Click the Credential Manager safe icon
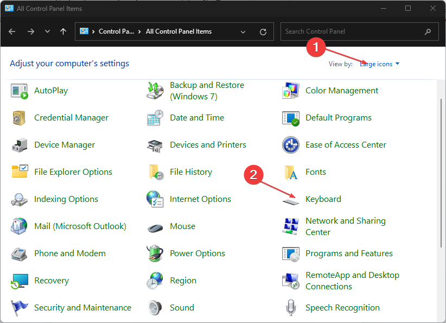The image size is (446, 323). [x=20, y=118]
